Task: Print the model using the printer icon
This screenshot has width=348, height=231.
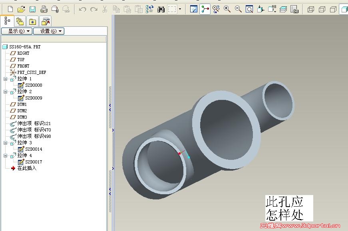Action: pos(44,9)
